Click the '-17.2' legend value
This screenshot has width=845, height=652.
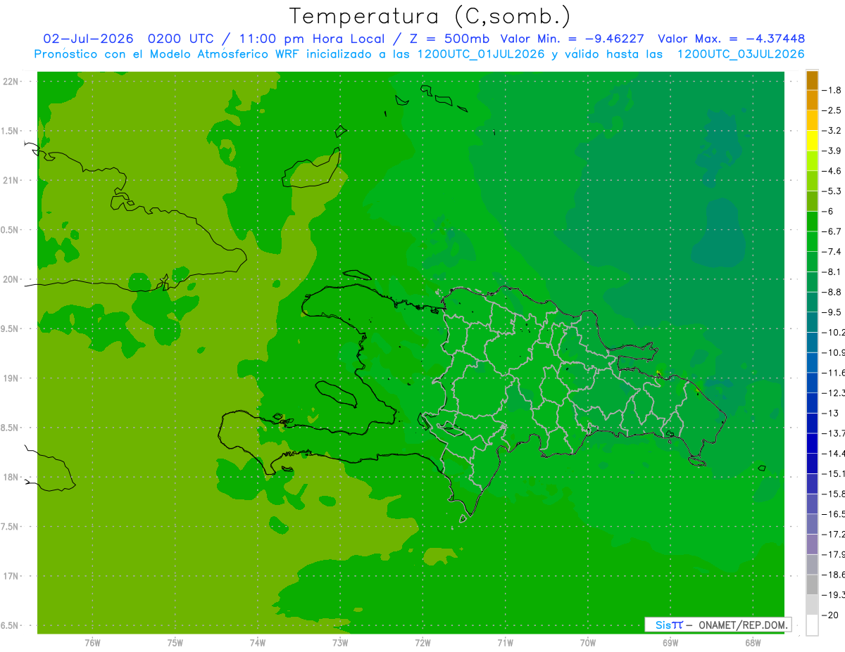tap(834, 534)
